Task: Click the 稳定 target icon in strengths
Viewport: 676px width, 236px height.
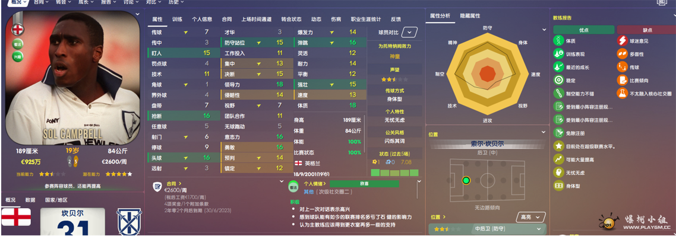Action: tap(559, 80)
